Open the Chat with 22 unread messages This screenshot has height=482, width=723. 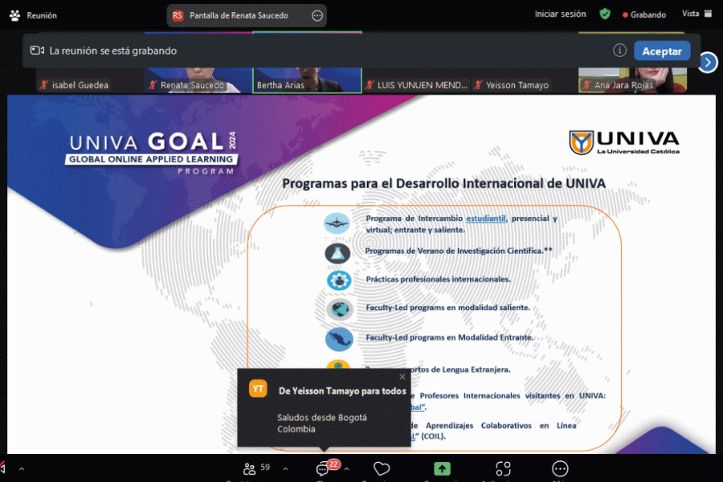click(328, 468)
